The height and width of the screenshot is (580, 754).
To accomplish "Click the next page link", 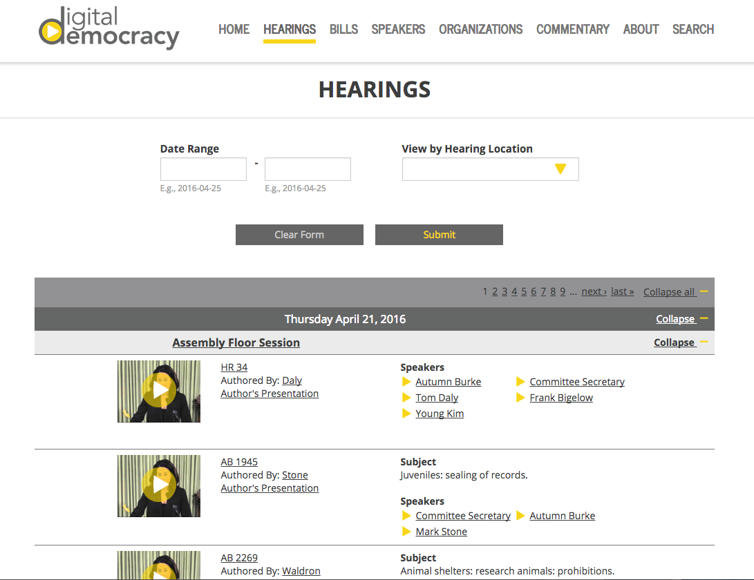I will 594,291.
